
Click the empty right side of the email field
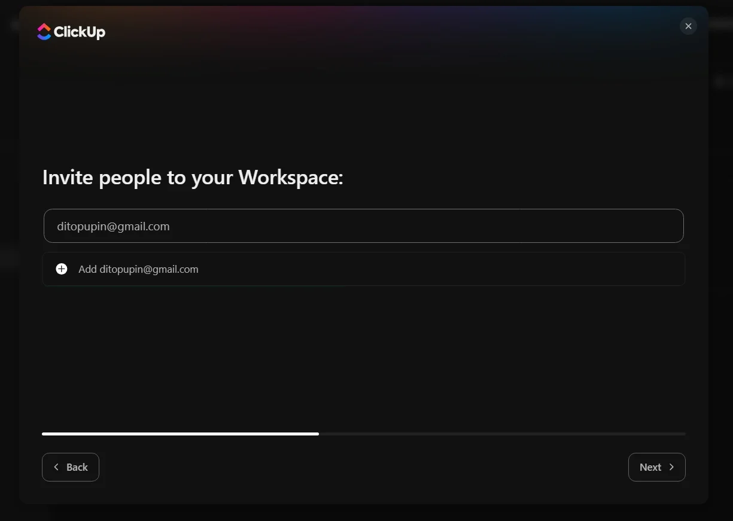pyautogui.click(x=479, y=226)
